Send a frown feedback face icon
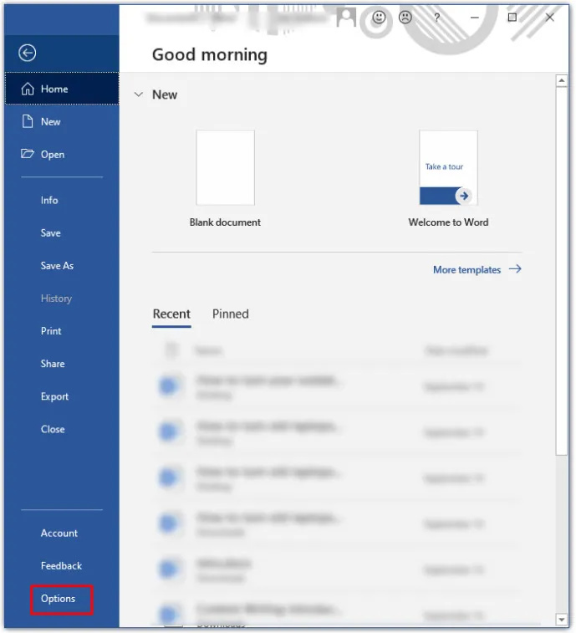The image size is (576, 633). [405, 18]
